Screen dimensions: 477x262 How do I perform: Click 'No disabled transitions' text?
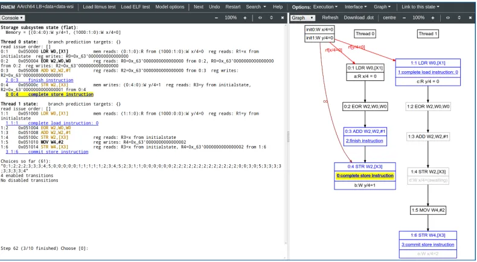pyautogui.click(x=29, y=181)
